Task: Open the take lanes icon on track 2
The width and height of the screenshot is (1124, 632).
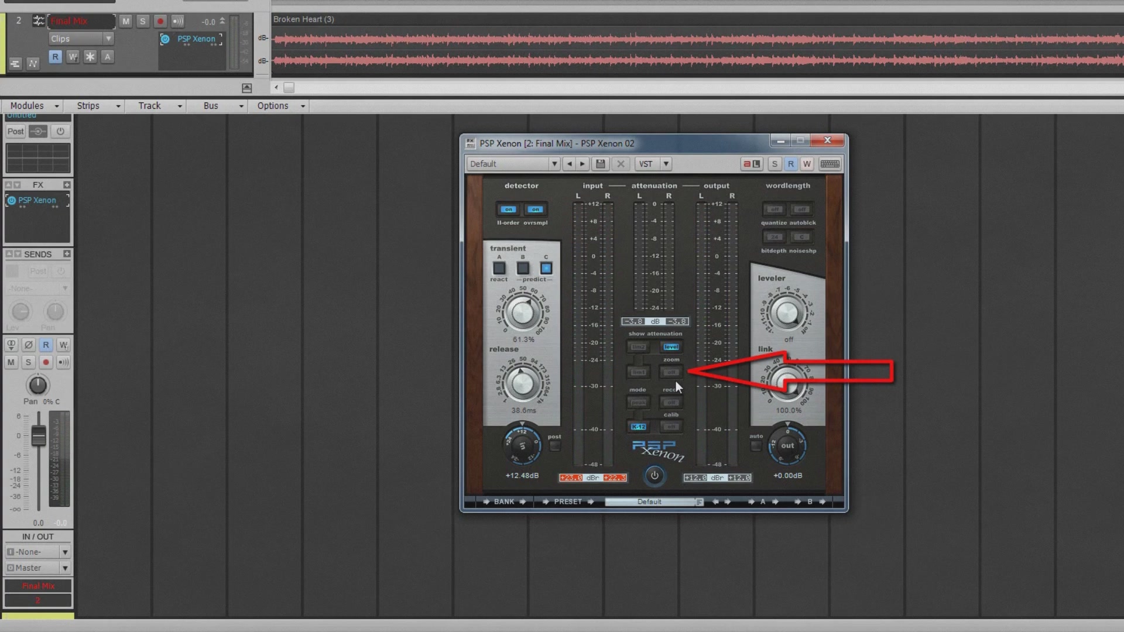Action: point(15,64)
